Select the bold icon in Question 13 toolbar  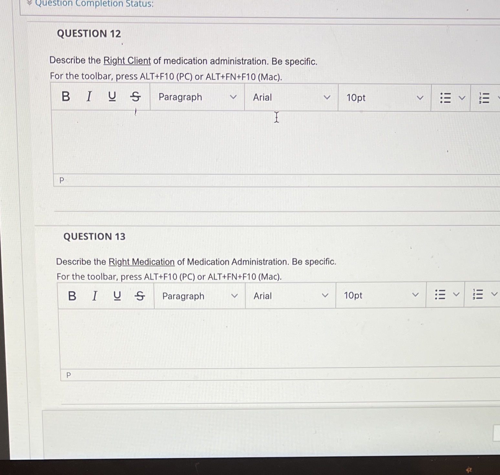pyautogui.click(x=72, y=296)
